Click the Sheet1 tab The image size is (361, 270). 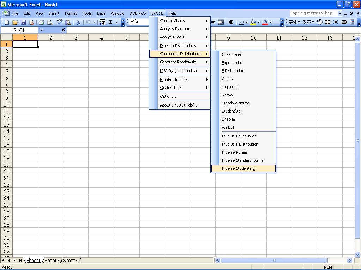click(x=33, y=261)
